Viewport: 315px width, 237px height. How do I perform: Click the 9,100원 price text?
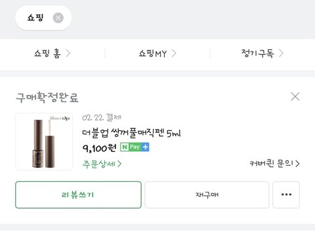(x=99, y=148)
